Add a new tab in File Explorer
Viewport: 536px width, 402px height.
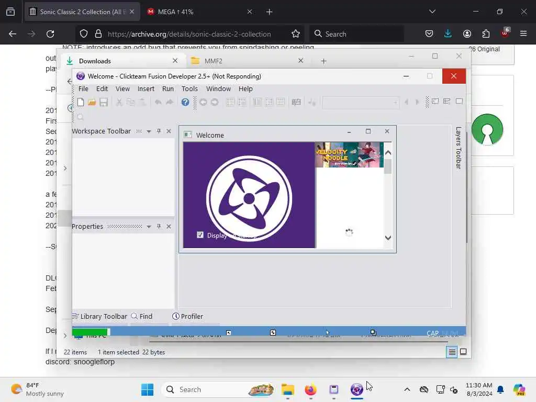(323, 61)
